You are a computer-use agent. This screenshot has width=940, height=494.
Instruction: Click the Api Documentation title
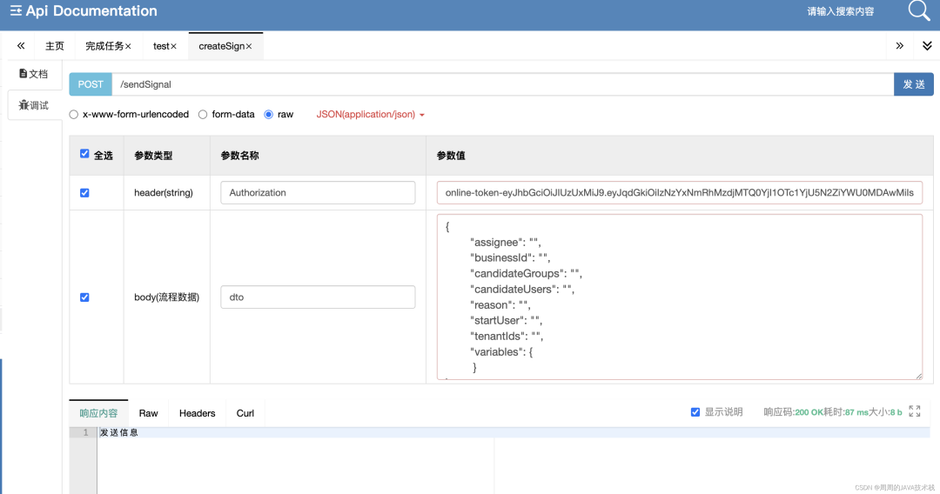click(x=91, y=10)
